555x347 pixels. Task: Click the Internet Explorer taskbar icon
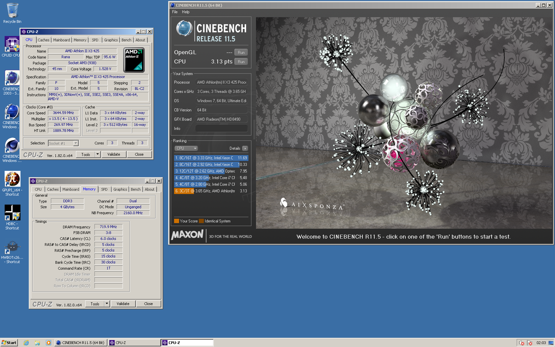coord(26,343)
